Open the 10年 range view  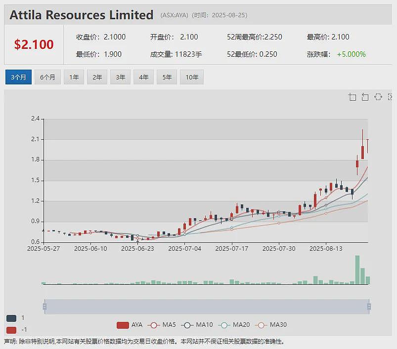(x=192, y=77)
